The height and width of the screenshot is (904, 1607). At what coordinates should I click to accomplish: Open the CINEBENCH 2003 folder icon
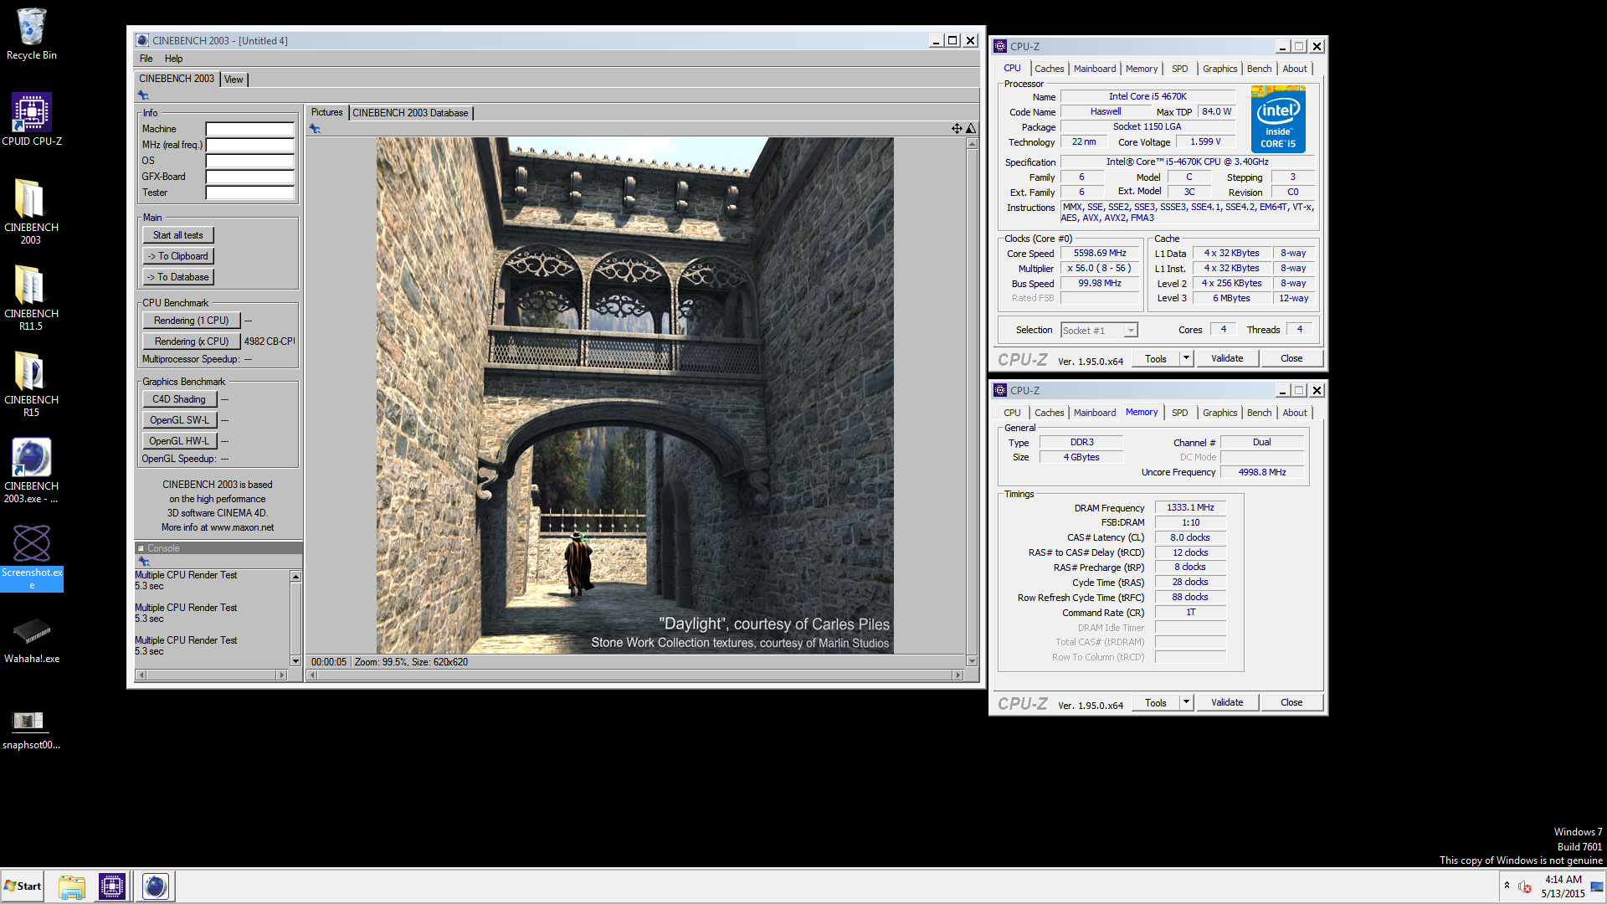tap(31, 211)
